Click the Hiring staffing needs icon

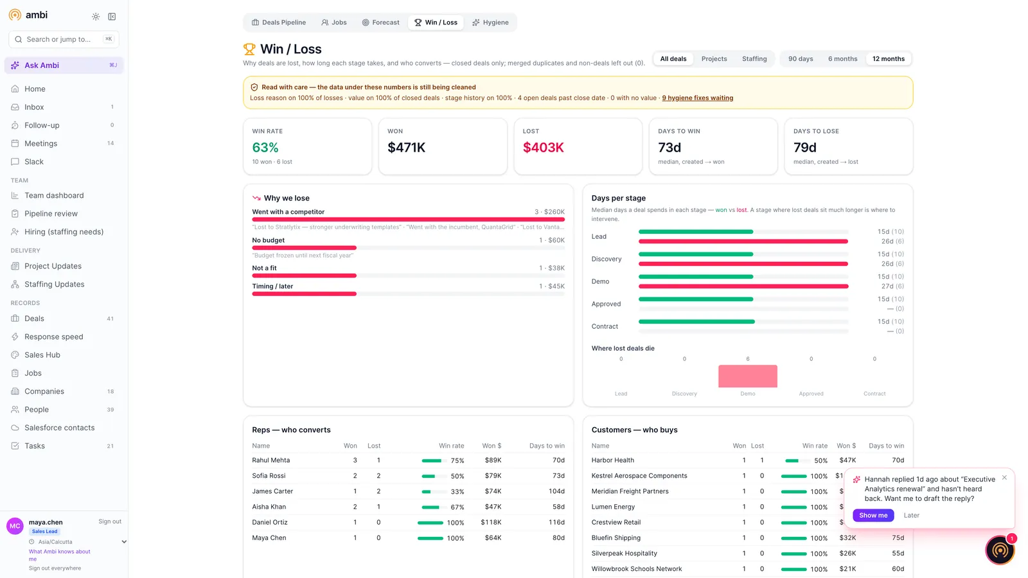tap(15, 232)
